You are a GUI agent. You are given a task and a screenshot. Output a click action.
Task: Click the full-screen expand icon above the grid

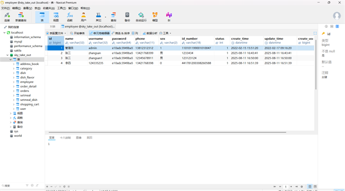point(315,33)
